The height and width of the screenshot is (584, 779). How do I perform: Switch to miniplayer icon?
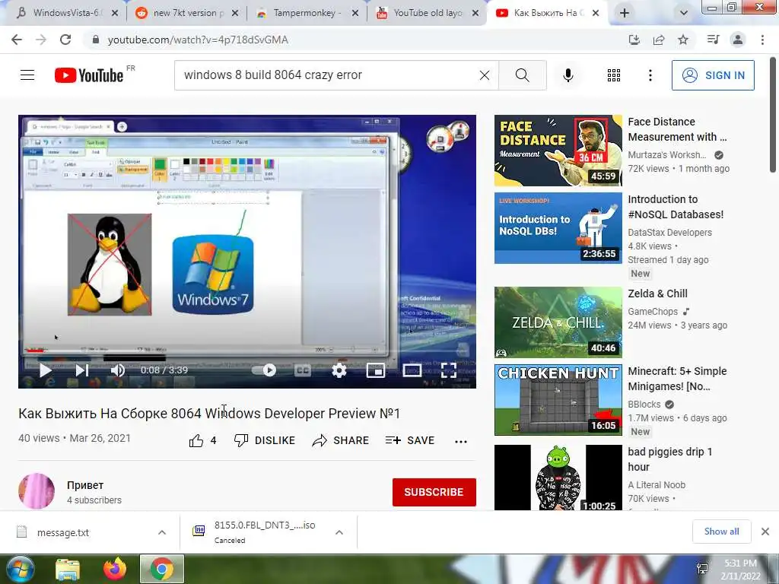coord(376,370)
